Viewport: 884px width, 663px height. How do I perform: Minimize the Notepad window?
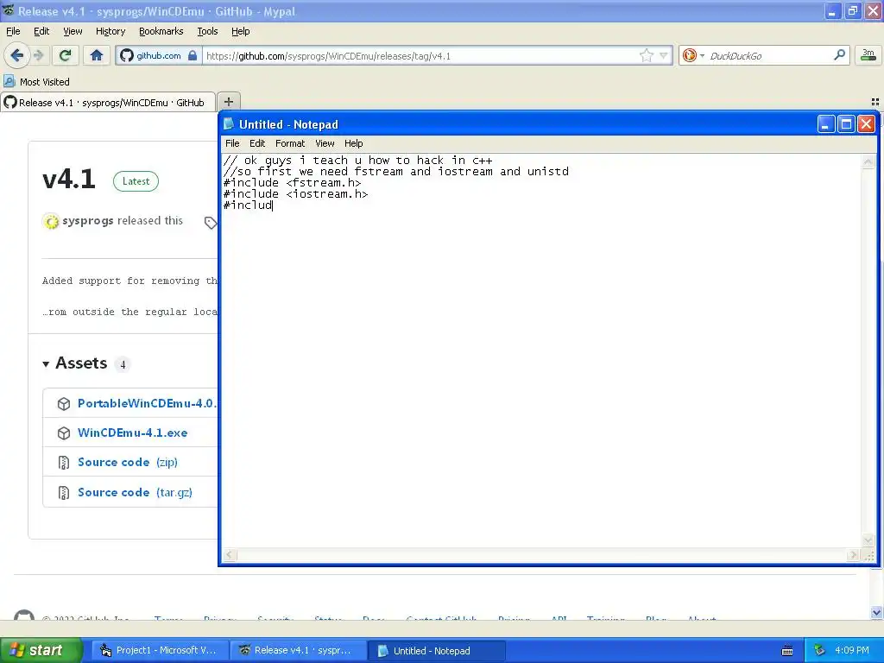point(826,124)
